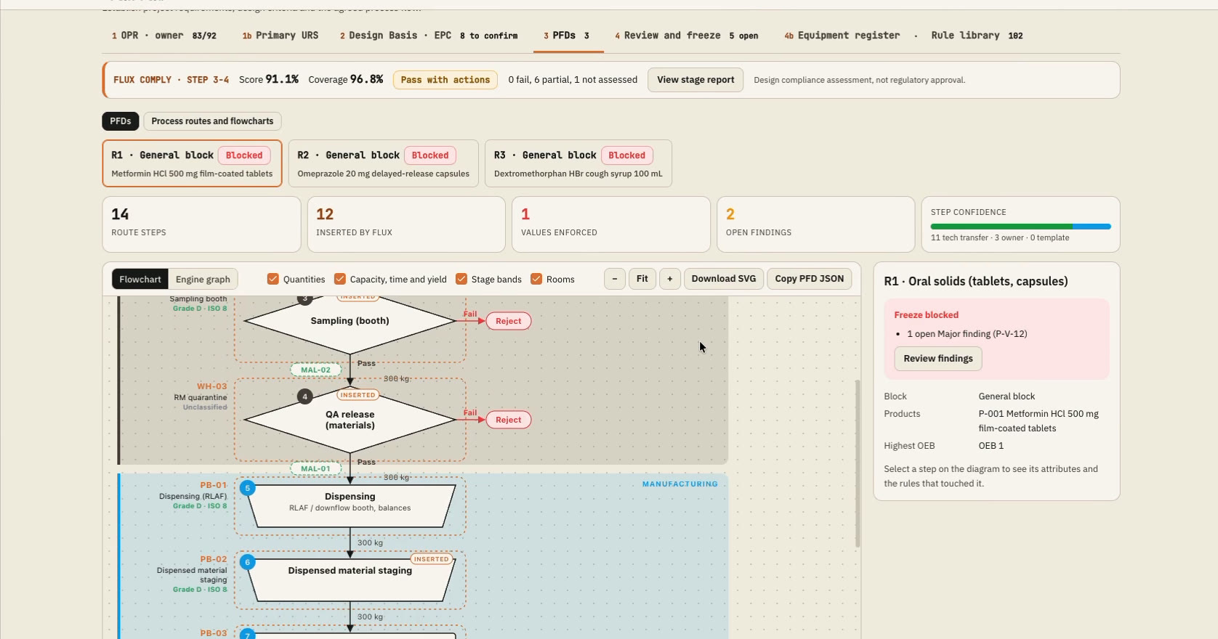Click the MAL-01 airlock tag
Image resolution: width=1218 pixels, height=639 pixels.
click(316, 468)
